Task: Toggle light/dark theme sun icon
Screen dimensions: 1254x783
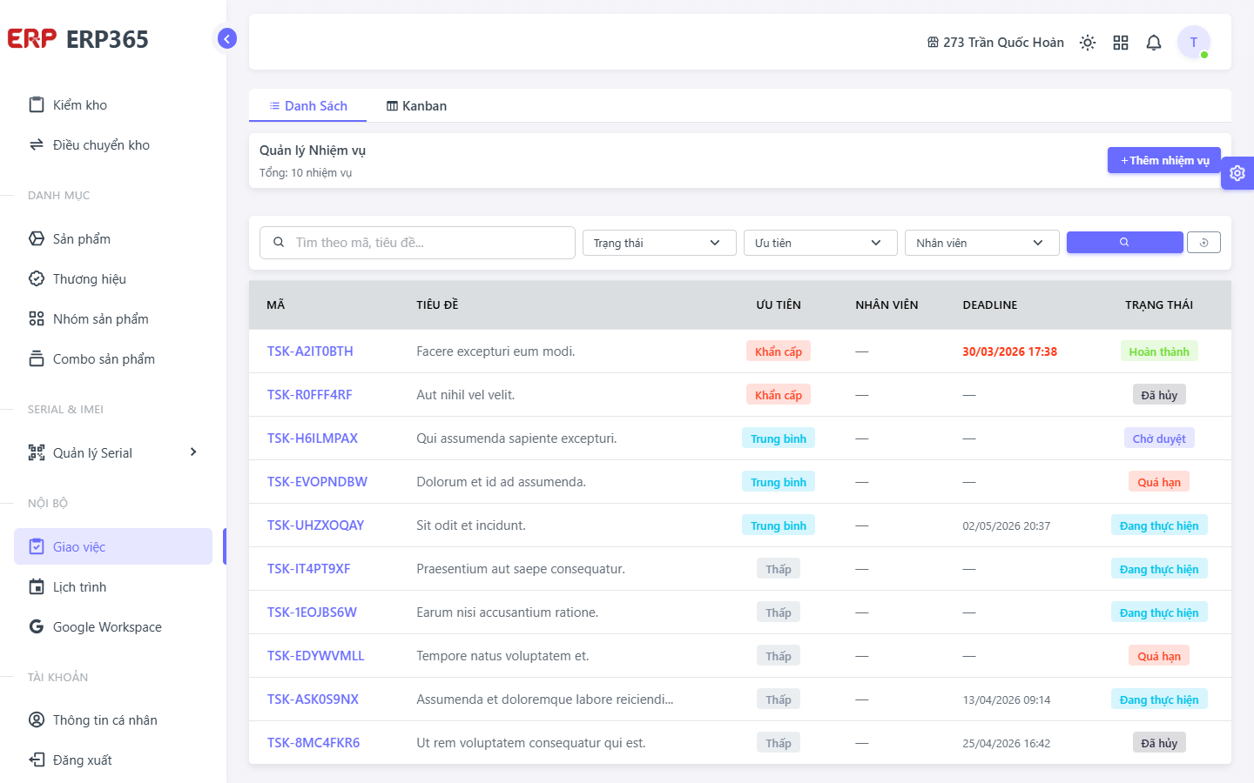Action: [1088, 43]
